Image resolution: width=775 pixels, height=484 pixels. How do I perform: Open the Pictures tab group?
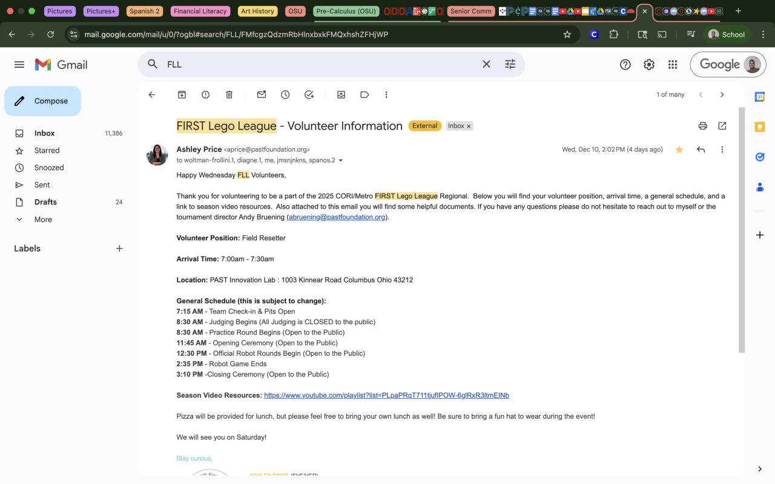click(x=59, y=11)
